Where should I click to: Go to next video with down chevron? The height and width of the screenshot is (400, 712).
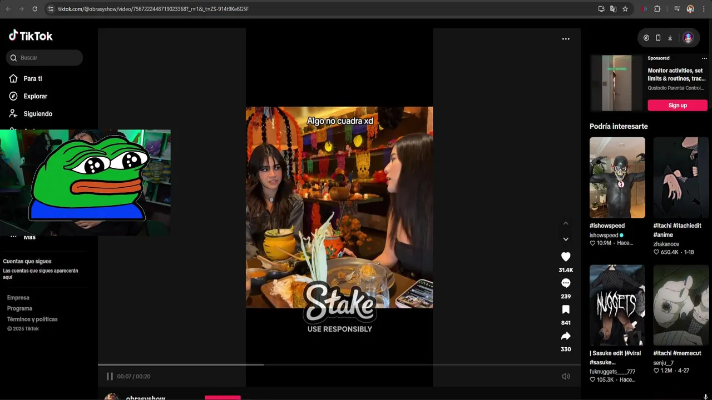coord(566,239)
